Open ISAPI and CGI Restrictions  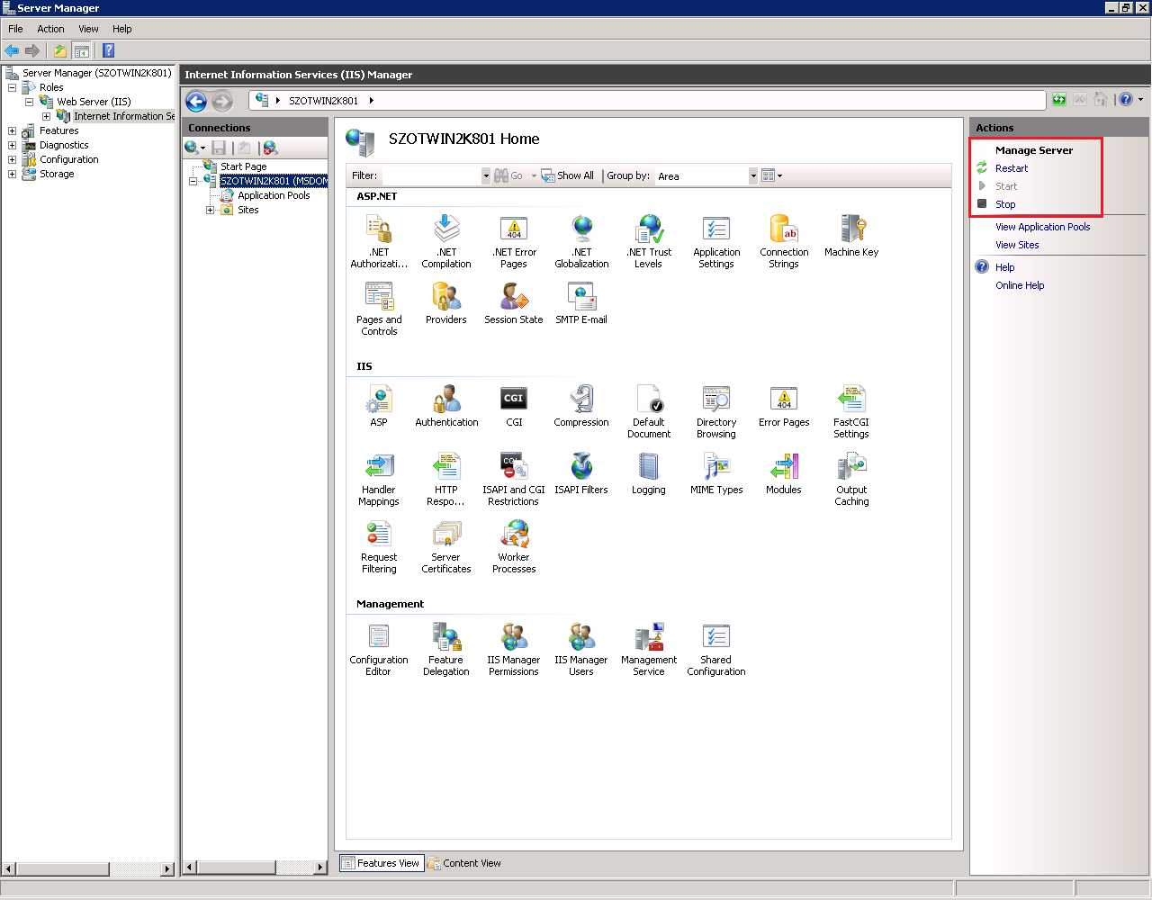point(514,478)
